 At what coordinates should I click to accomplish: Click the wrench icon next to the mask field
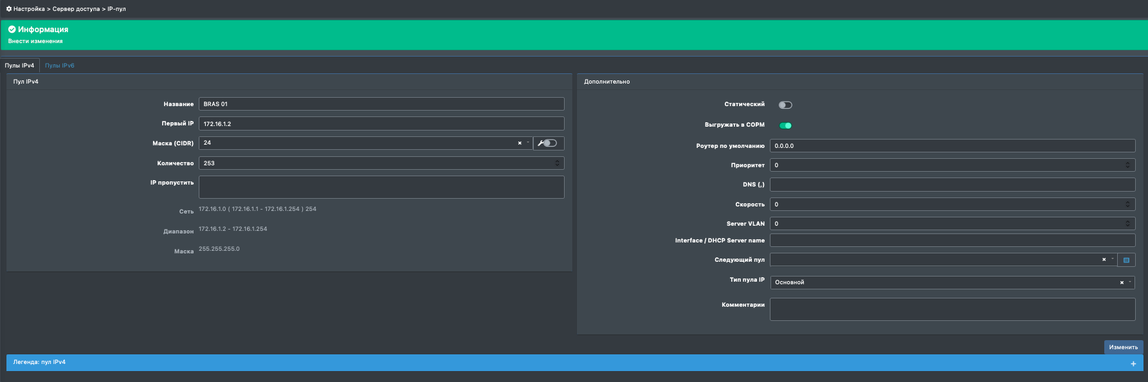(541, 143)
